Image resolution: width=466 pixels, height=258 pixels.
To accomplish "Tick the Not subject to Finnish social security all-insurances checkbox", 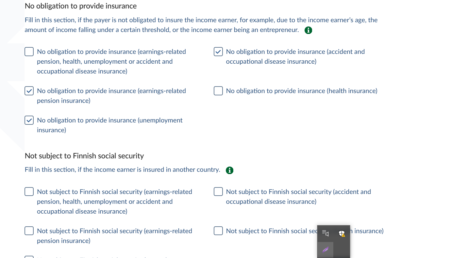I will click(29, 192).
